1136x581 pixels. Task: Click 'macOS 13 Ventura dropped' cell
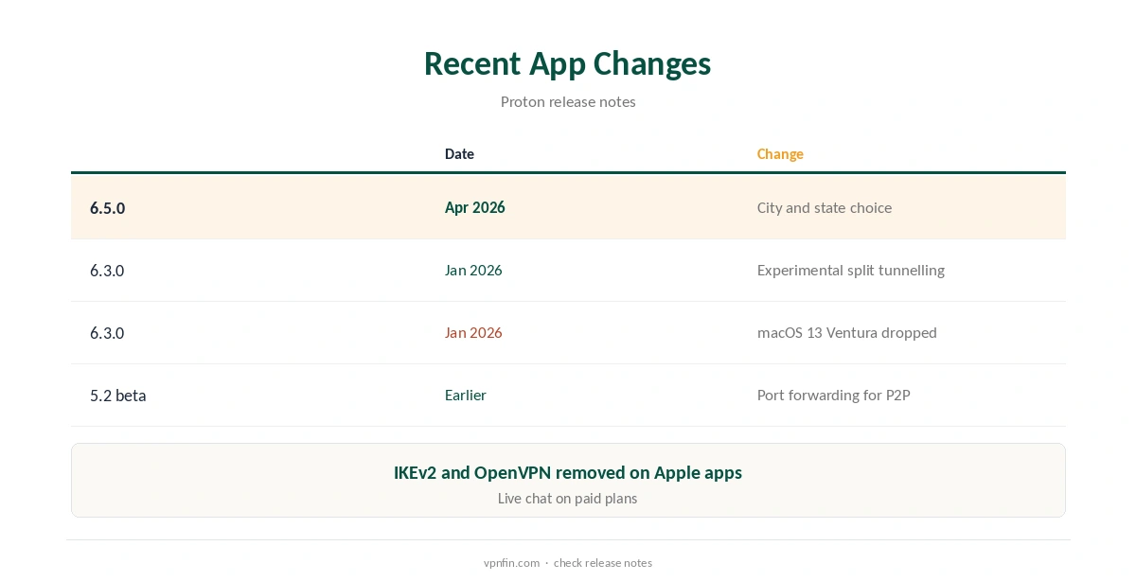tap(847, 332)
